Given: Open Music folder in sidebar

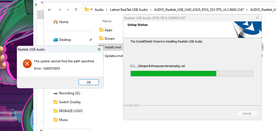Looking at the screenshot, I should 64,120.
